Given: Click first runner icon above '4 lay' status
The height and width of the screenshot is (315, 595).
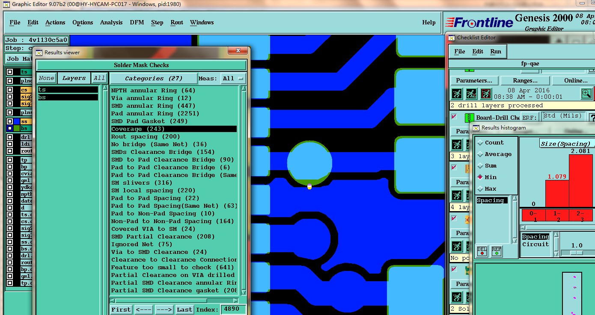Looking at the screenshot, I should (x=457, y=195).
